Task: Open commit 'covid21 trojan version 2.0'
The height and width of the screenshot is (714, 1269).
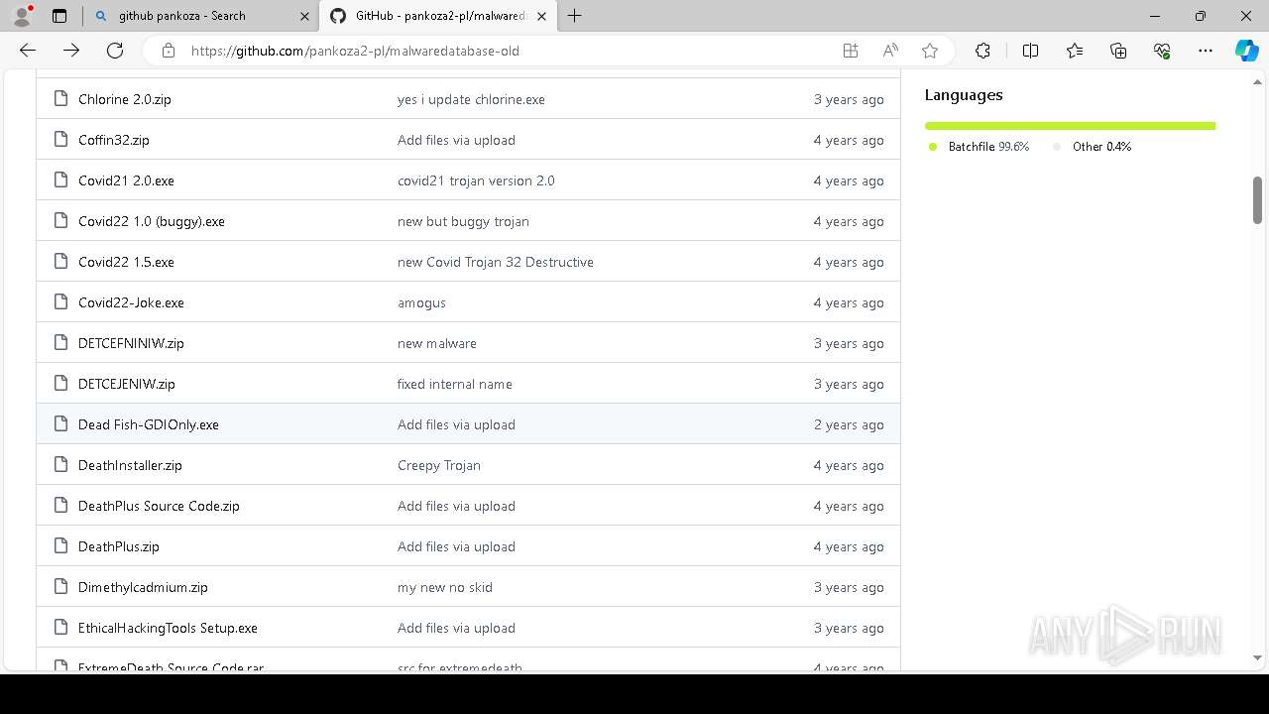Action: point(476,180)
